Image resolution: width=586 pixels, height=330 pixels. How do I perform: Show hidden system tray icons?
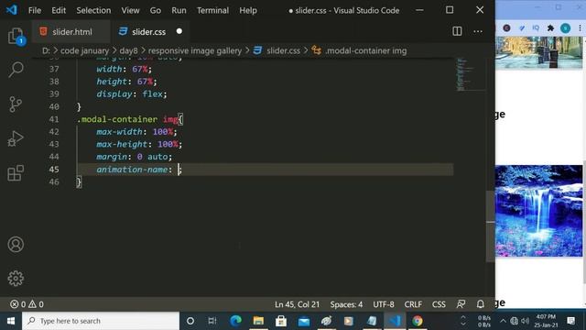[x=503, y=321]
